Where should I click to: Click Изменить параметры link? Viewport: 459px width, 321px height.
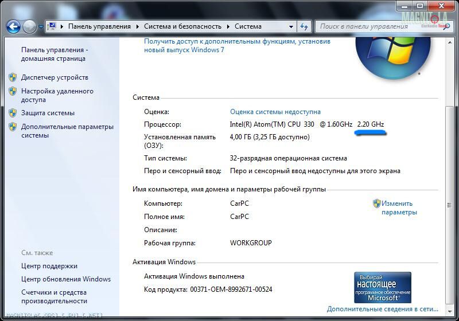point(399,208)
